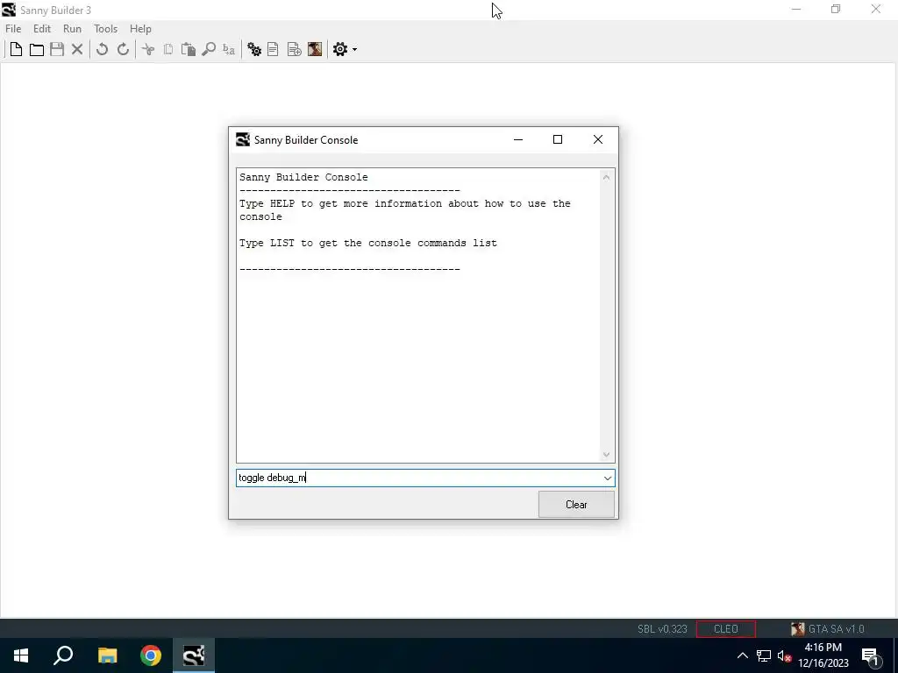
Task: Click the Decompile document icon
Action: [x=274, y=49]
